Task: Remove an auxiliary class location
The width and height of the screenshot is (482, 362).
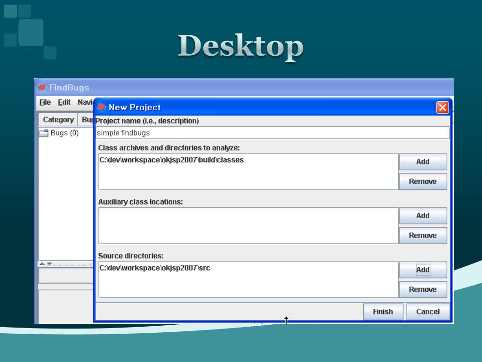Action: (423, 236)
